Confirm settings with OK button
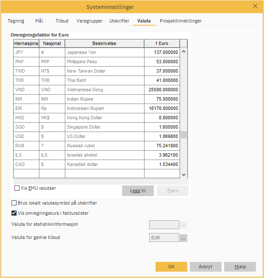Image resolution: width=264 pixels, height=278 pixels. [x=171, y=267]
